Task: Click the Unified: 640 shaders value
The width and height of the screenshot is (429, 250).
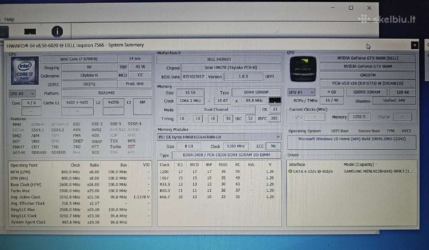Action: (x=394, y=101)
